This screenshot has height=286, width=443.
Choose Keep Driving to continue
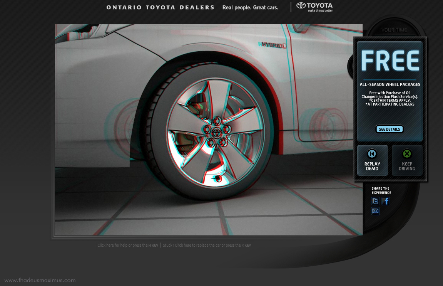[407, 160]
